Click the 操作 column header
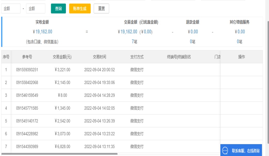 tap(241, 57)
